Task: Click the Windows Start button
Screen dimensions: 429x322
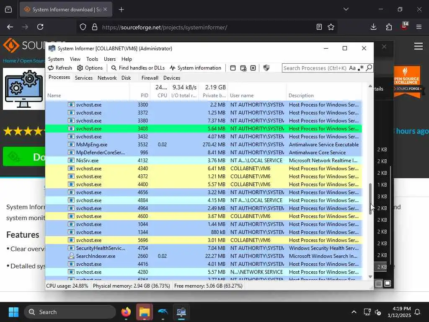Action: [x=13, y=312]
